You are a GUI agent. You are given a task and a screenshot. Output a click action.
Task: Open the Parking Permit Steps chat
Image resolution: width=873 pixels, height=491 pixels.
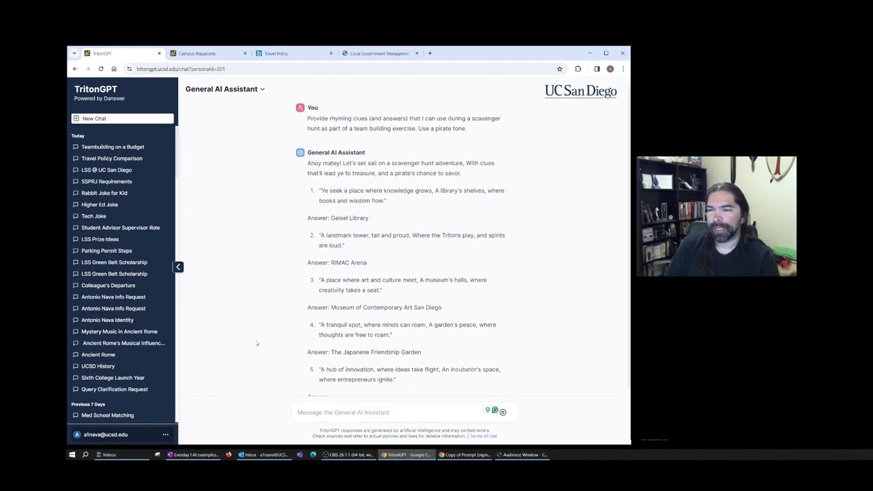106,251
